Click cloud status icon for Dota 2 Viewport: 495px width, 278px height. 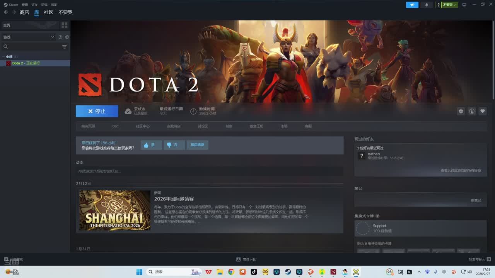click(x=128, y=111)
